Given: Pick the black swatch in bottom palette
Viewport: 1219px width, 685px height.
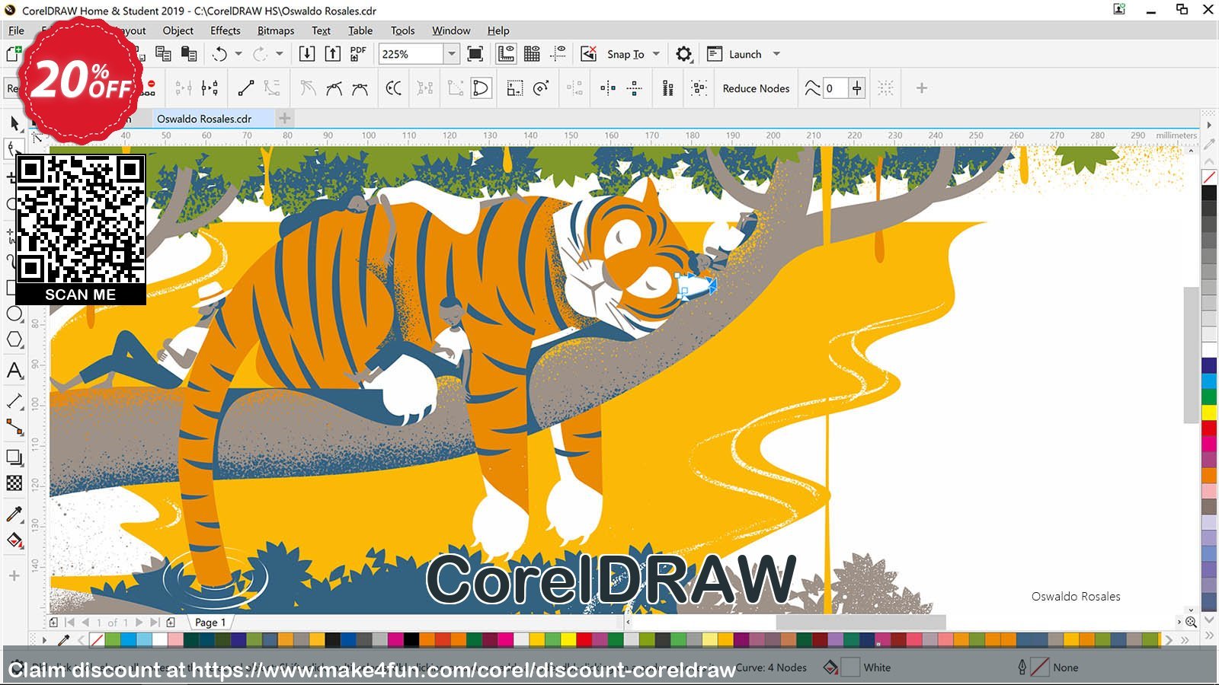Looking at the screenshot, I should 411,640.
